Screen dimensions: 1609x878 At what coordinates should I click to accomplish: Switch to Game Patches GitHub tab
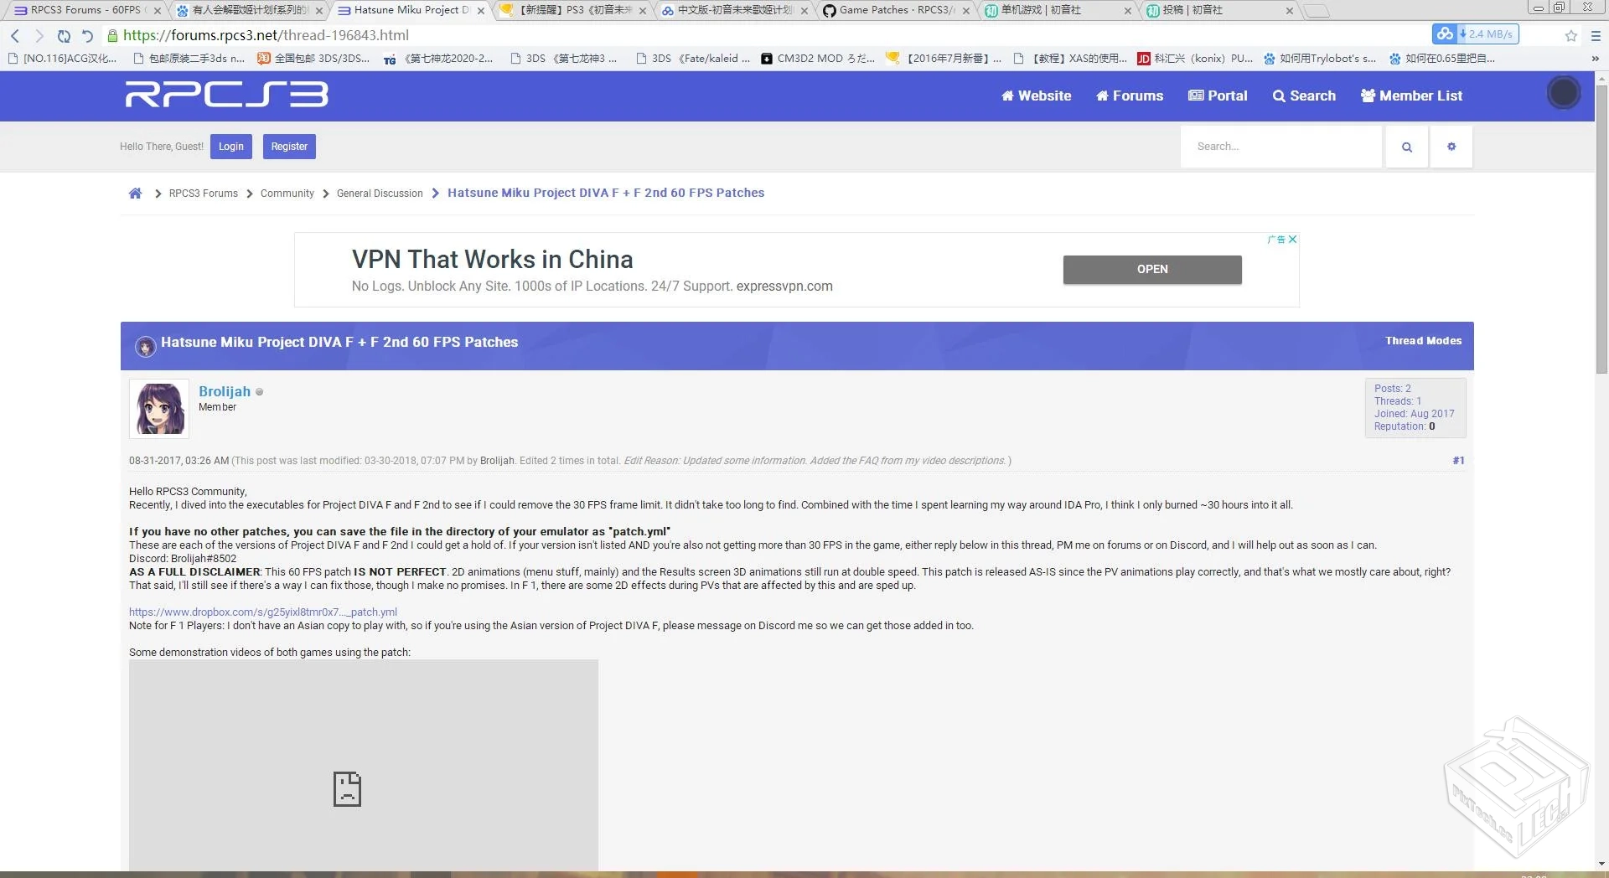coord(893,10)
